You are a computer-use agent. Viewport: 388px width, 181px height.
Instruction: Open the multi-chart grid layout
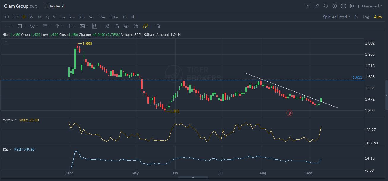point(352,6)
